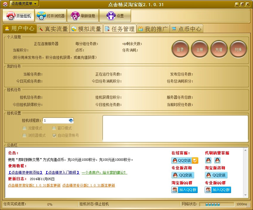
Task: Click 挂机状态:停止挂机 status text
Action: (94, 204)
